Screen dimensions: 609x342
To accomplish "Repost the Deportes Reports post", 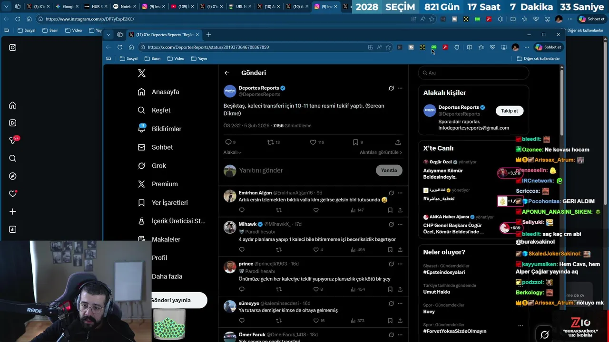I will (270, 142).
